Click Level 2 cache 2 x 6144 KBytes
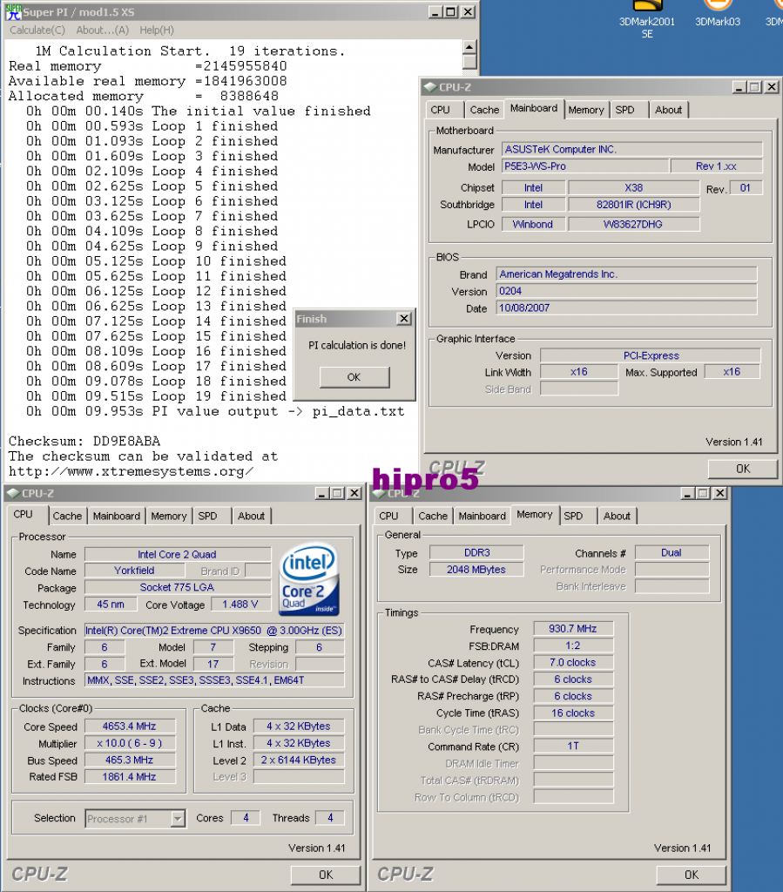This screenshot has width=783, height=892. [299, 760]
